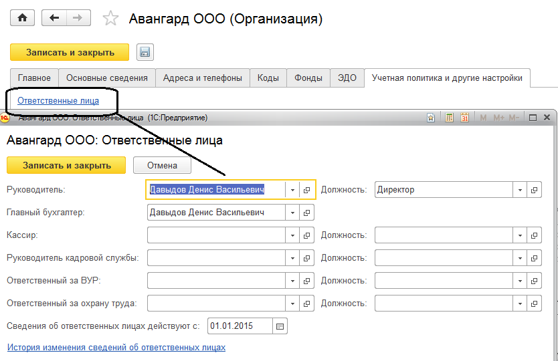Add organization to favorites with star
The width and height of the screenshot is (558, 361).
[x=110, y=19]
